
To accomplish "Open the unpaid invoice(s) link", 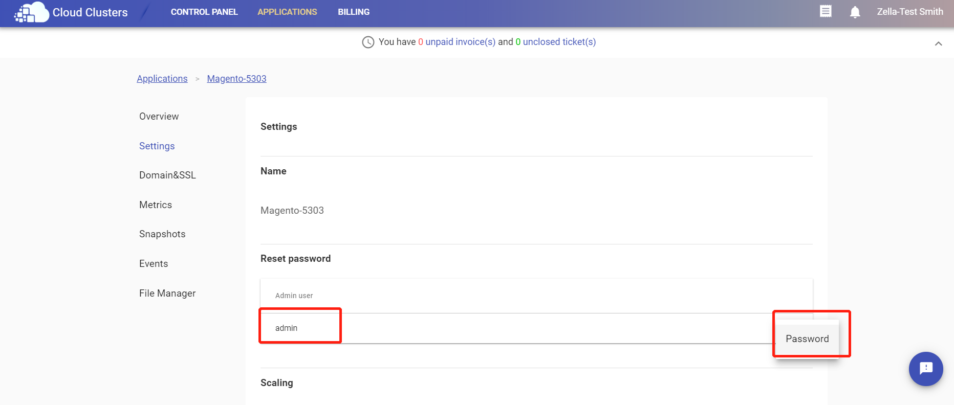I will pyautogui.click(x=460, y=42).
